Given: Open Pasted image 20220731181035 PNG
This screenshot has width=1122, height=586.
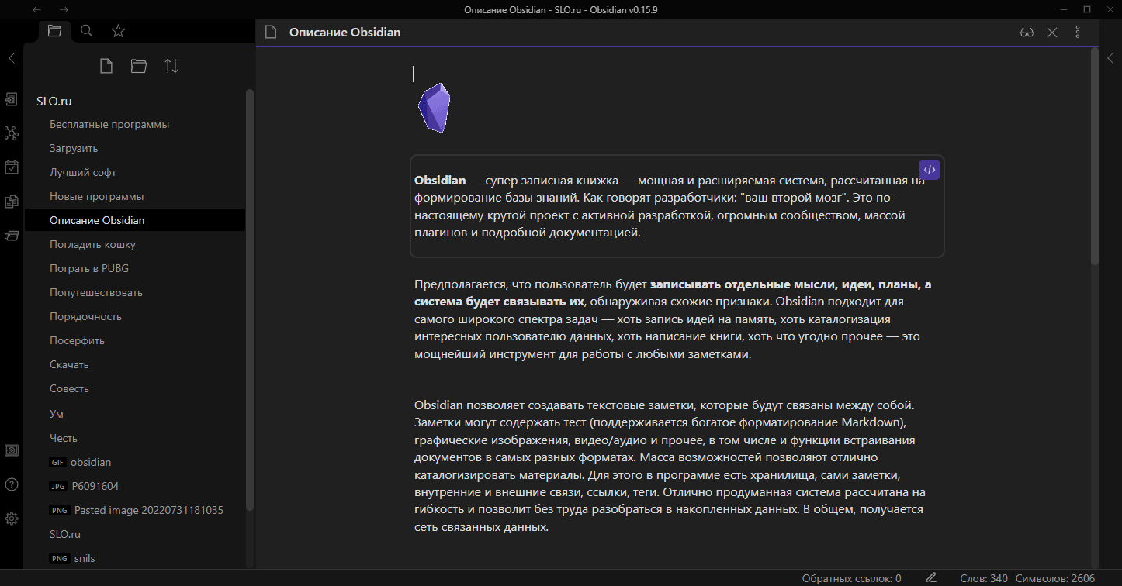Looking at the screenshot, I should click(x=135, y=510).
